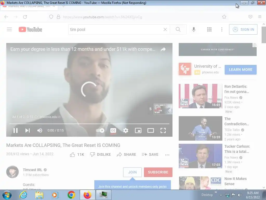The height and width of the screenshot is (200, 266).
Task: Open Timcast IRL channel avatar
Action: click(x=12, y=172)
